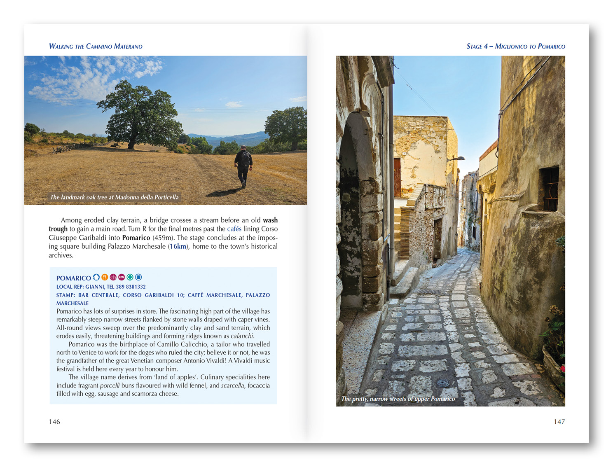The height and width of the screenshot is (467, 613).
Task: Click the blue house accommodation icon
Action: (96, 277)
